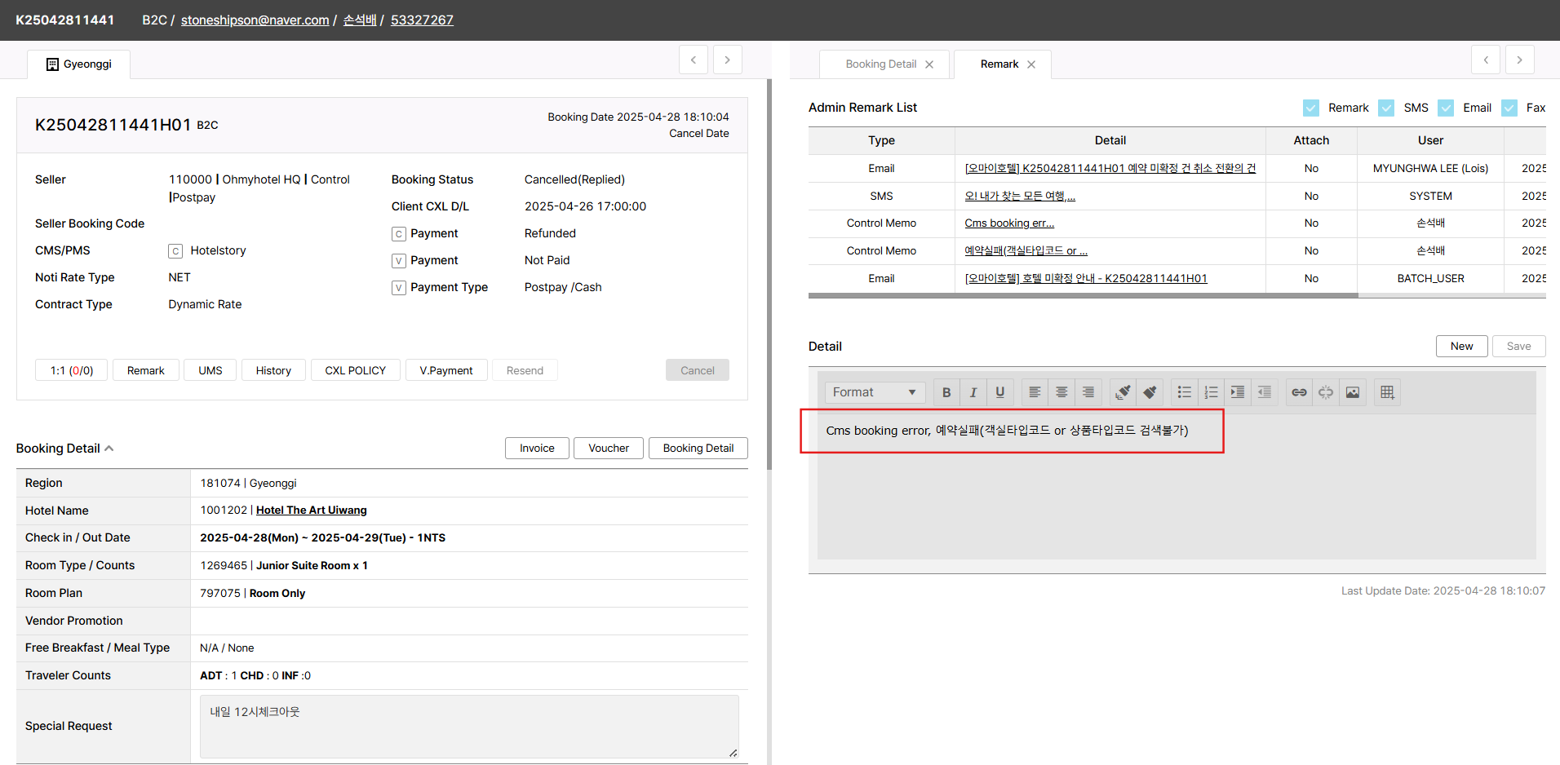Viewport: 1560px width, 765px height.
Task: Insert a table in the editor
Action: point(1387,392)
